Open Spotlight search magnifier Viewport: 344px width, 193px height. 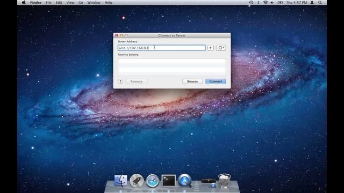click(320, 3)
